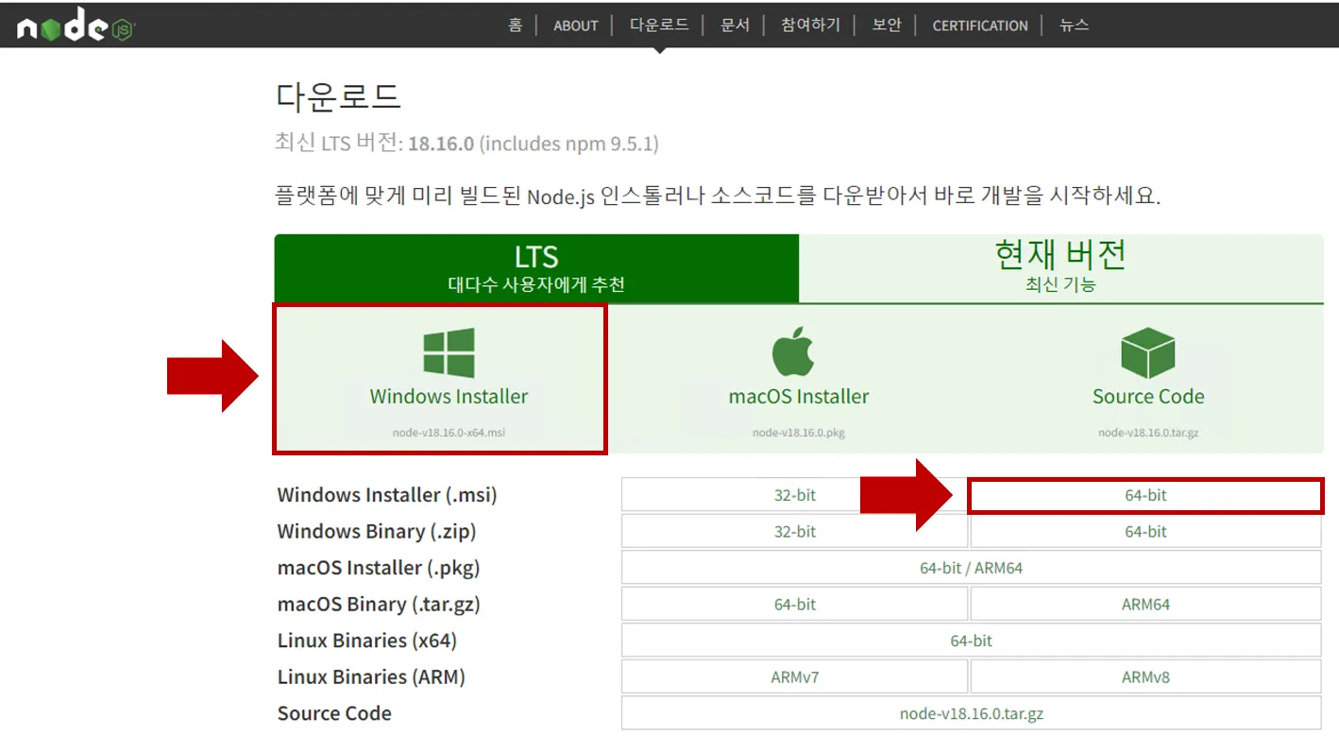
Task: Download Linux Binaries ARMv7
Action: pos(795,676)
